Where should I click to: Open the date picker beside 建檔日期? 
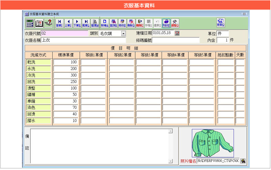pyautogui.click(x=178, y=33)
